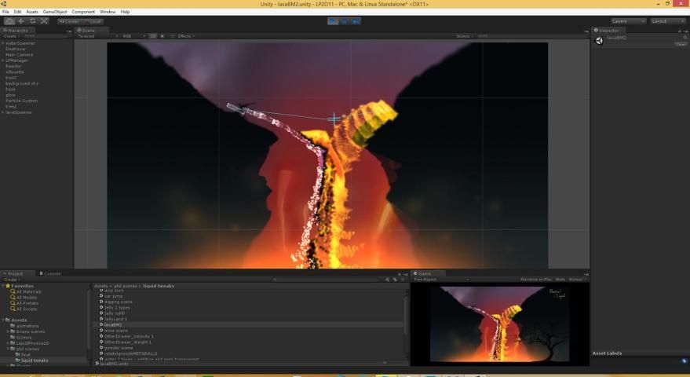Viewport: 690px width, 377px height.
Task: Select the Move tool
Action: pyautogui.click(x=21, y=21)
